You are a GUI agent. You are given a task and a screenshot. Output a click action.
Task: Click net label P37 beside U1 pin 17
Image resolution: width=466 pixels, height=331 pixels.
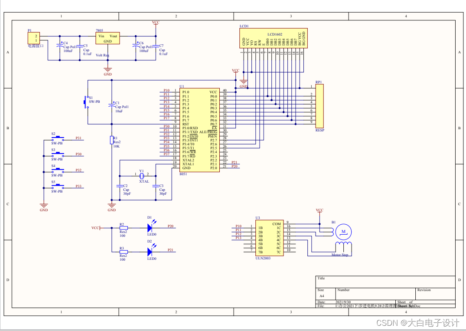(x=166, y=154)
